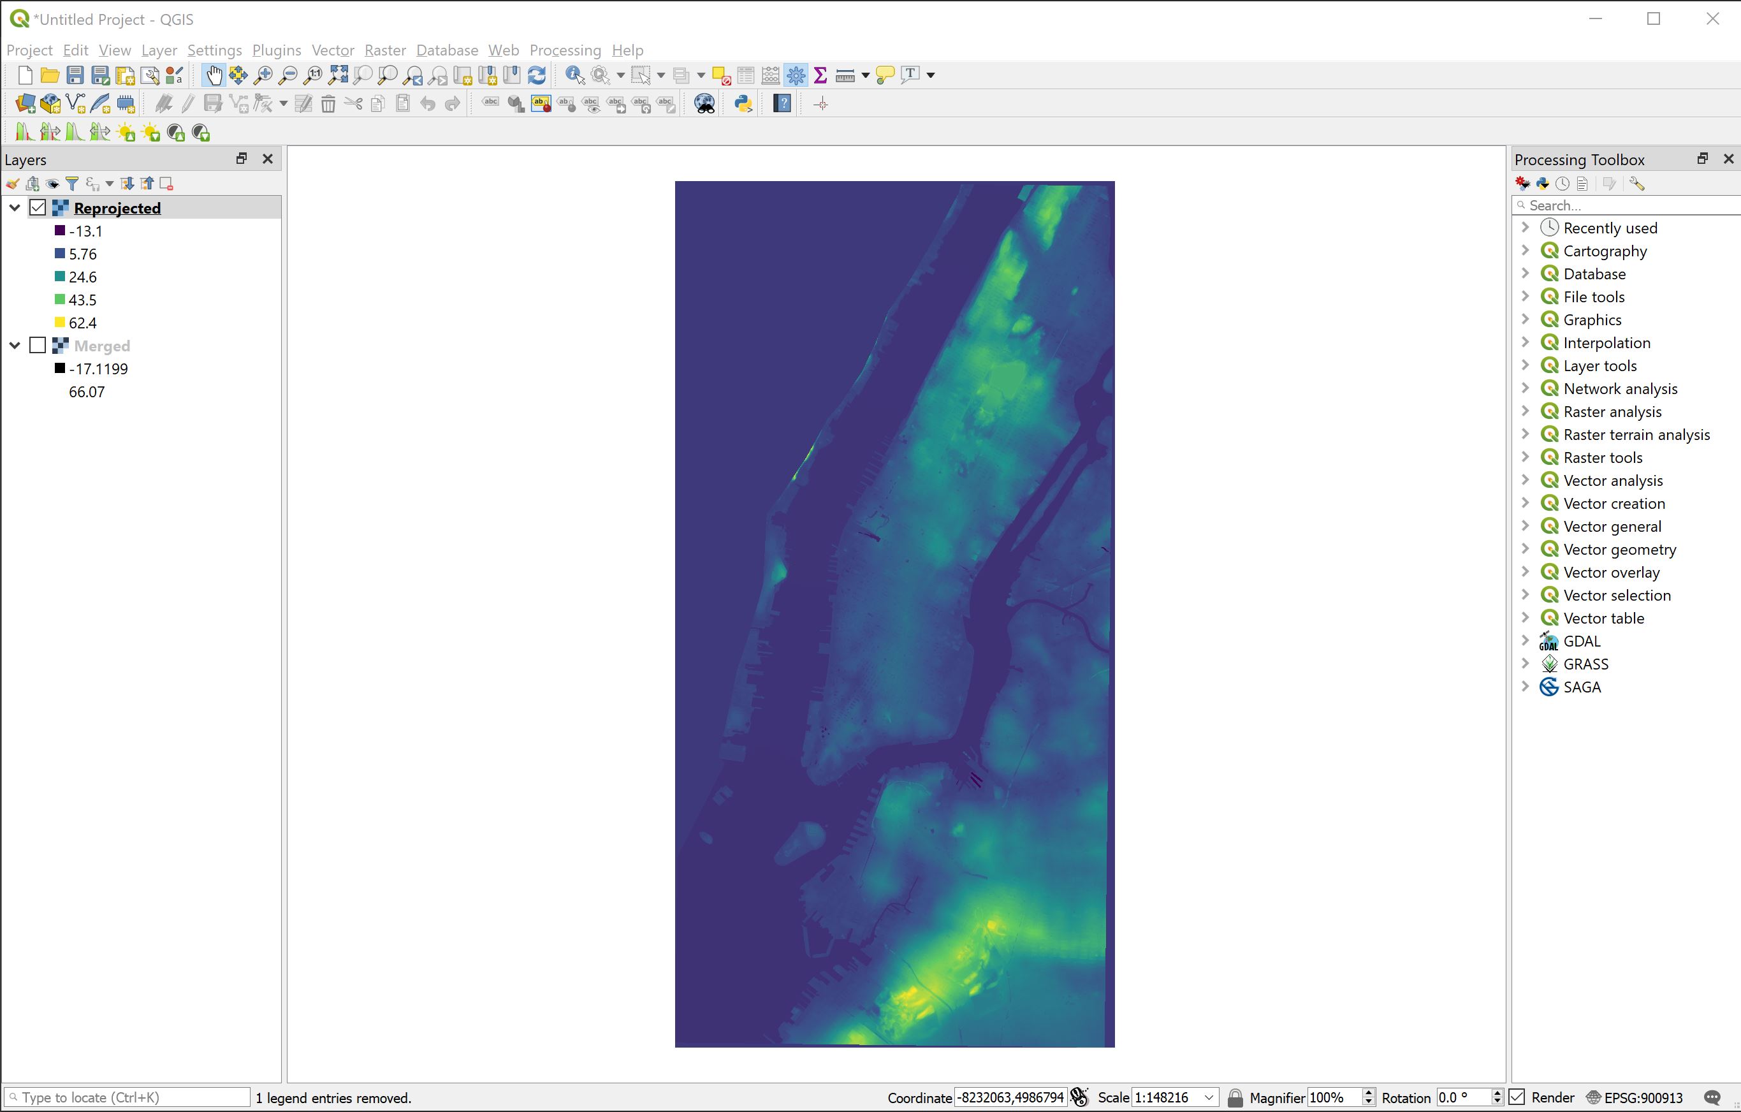Open the Raster Calculator
Screen dimensions: 1741x1112
click(770, 75)
